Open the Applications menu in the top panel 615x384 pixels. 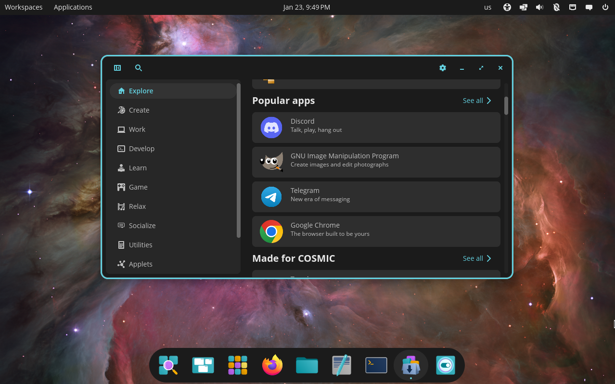(73, 7)
